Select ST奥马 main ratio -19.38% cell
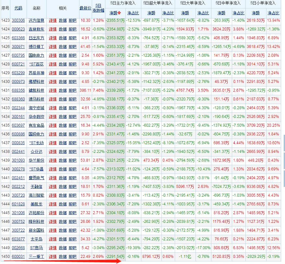The height and width of the screenshot is (264, 285). click(x=133, y=248)
